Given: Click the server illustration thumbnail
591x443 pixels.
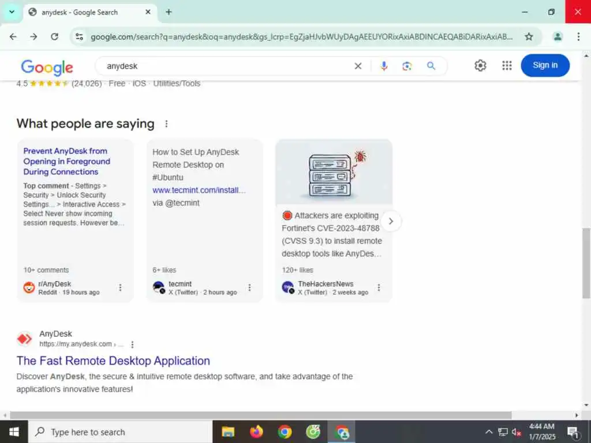Looking at the screenshot, I should [x=334, y=172].
